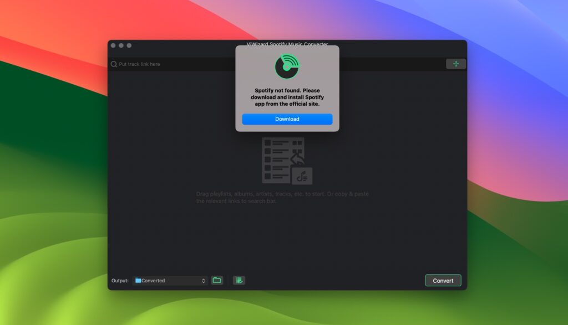Viewport: 568px width, 325px height.
Task: Click the Spotify logo in the dialog
Action: pyautogui.click(x=287, y=65)
